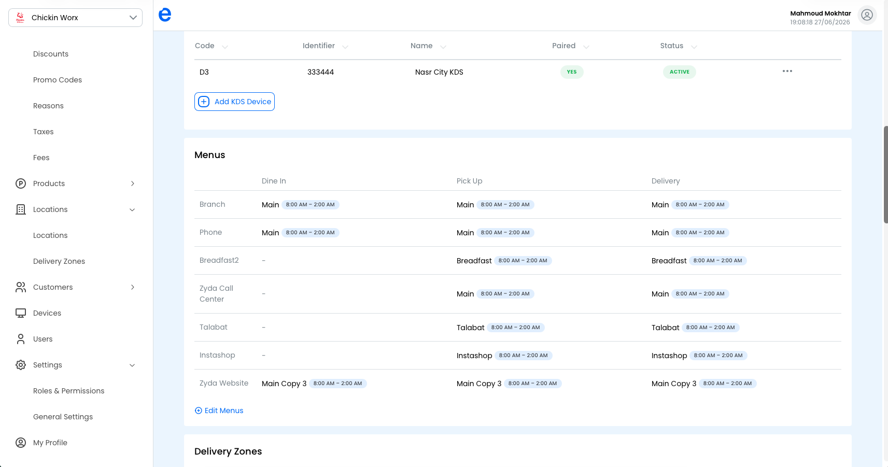Open the three-dot menu for Nasr City KDS
The width and height of the screenshot is (888, 467).
pyautogui.click(x=787, y=71)
